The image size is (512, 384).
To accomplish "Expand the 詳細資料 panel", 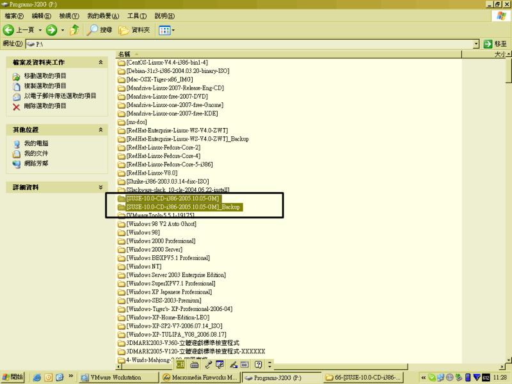I will [100, 187].
